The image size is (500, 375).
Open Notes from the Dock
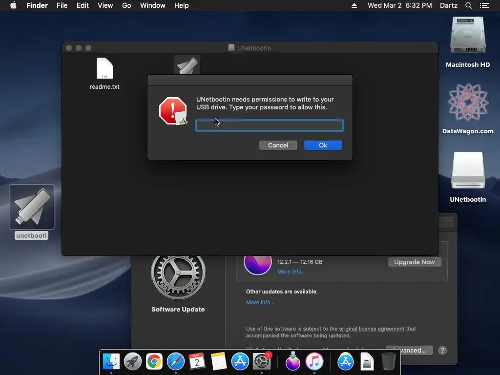218,362
